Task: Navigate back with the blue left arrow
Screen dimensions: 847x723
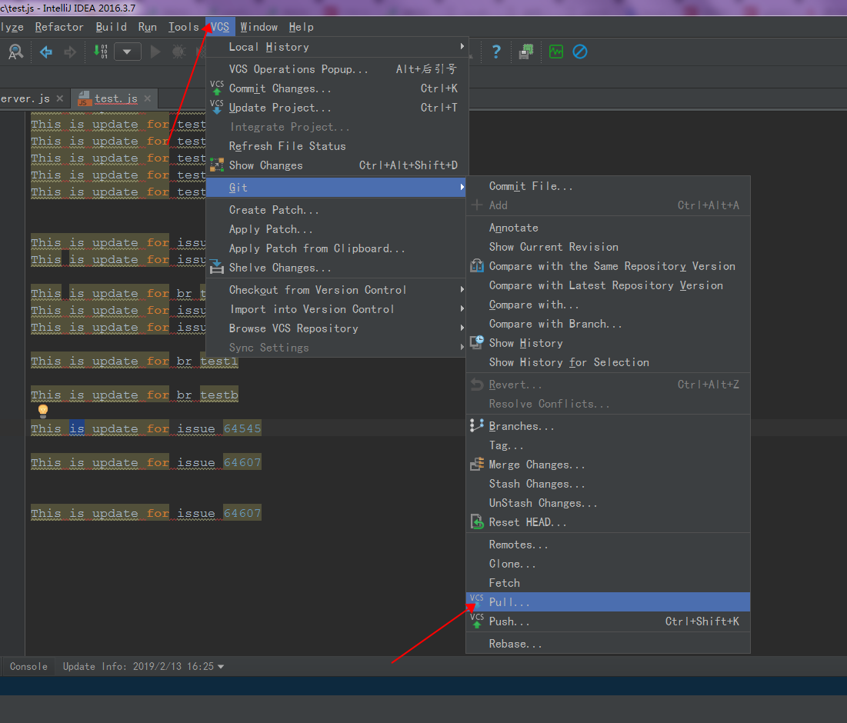Action: (46, 52)
